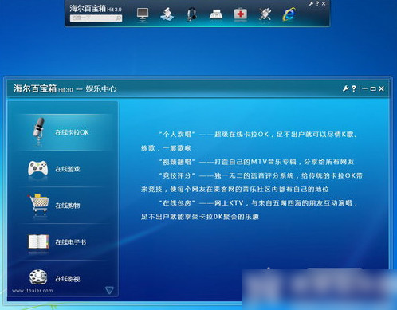Select the 在线卡拉OK tab label

[72, 132]
